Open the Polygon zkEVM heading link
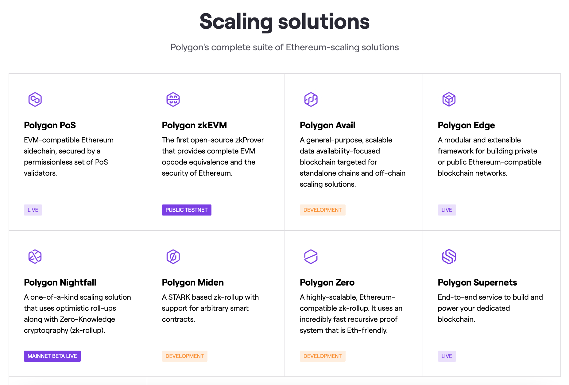 pyautogui.click(x=194, y=125)
